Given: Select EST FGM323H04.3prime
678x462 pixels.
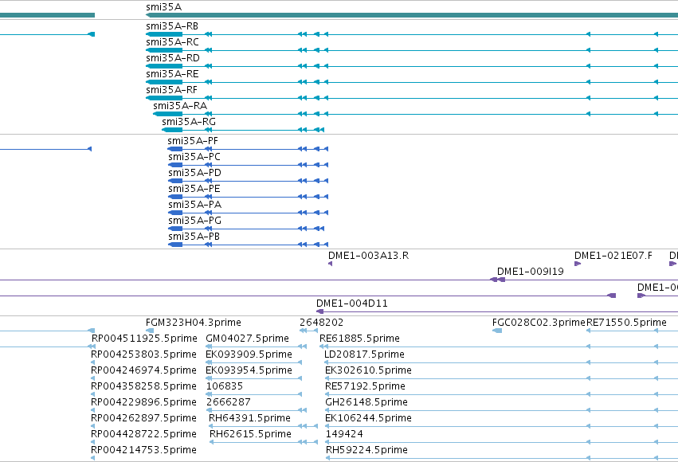Looking at the screenshot, I should pos(194,323).
